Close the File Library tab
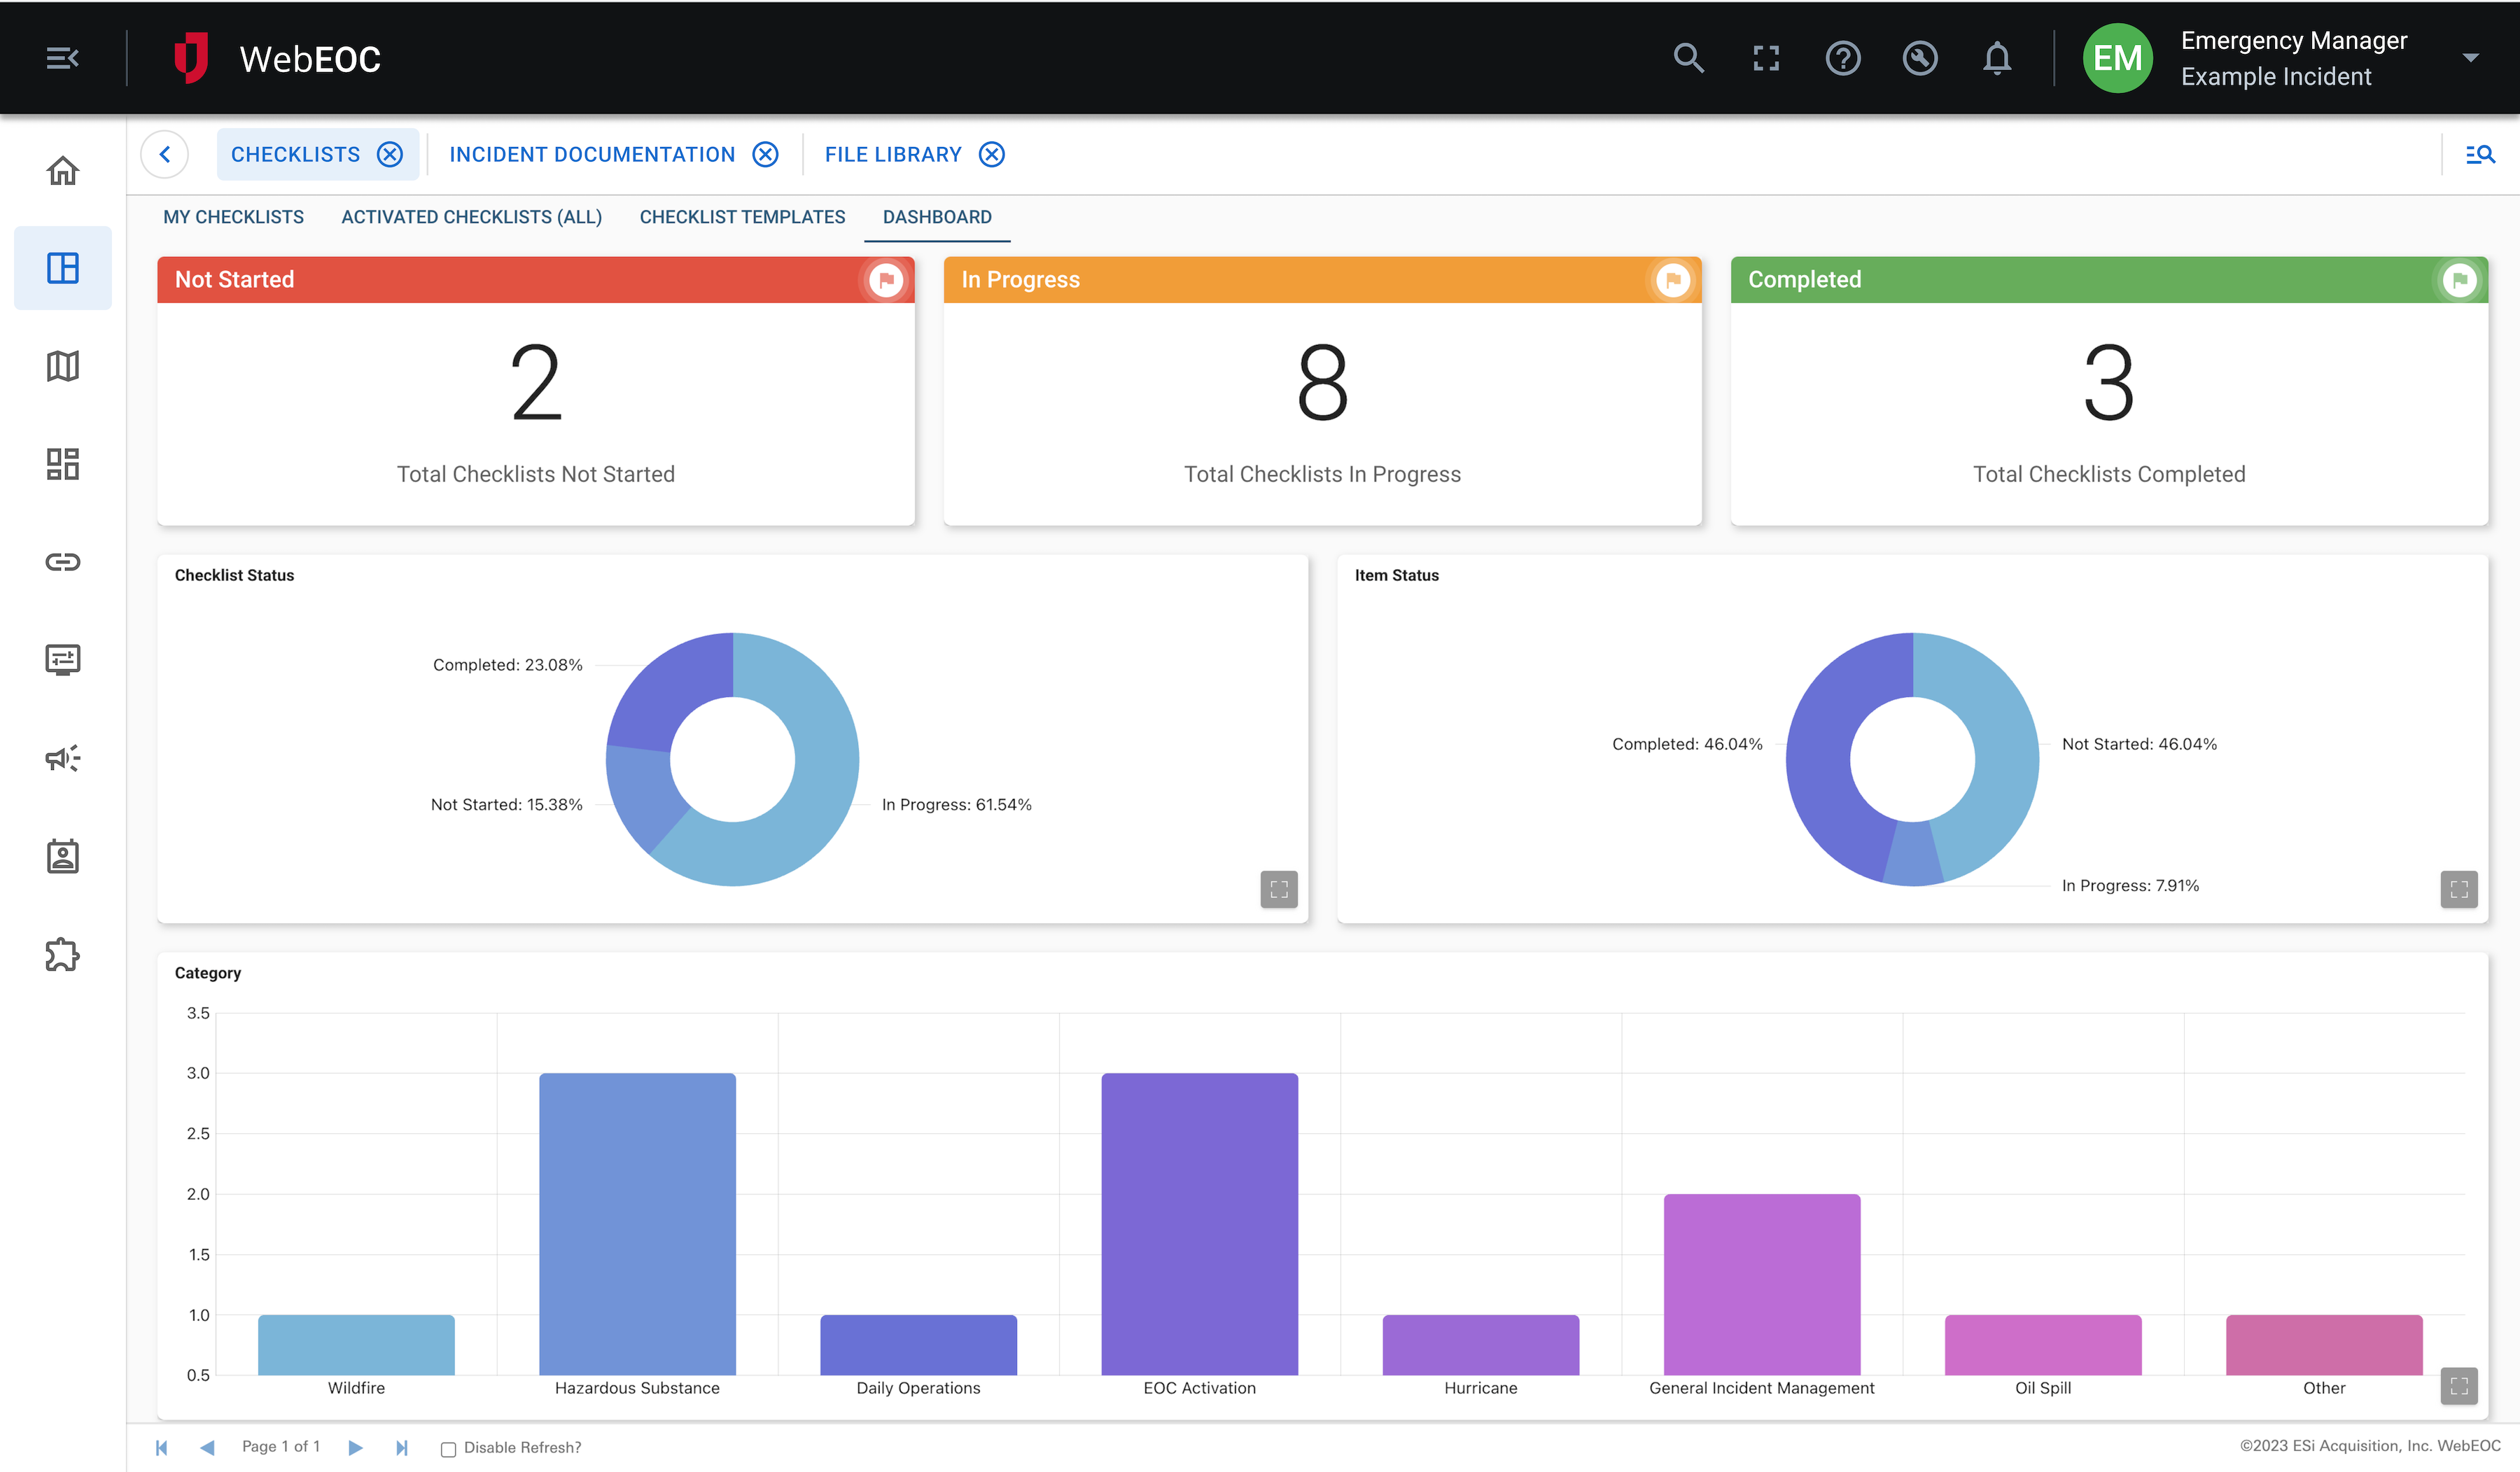2520x1472 pixels. click(991, 154)
